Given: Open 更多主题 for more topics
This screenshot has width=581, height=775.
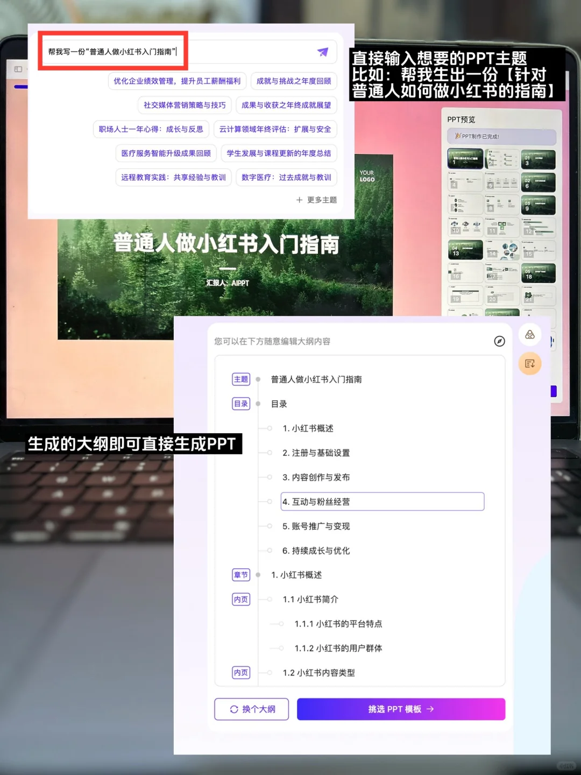Looking at the screenshot, I should coord(316,200).
